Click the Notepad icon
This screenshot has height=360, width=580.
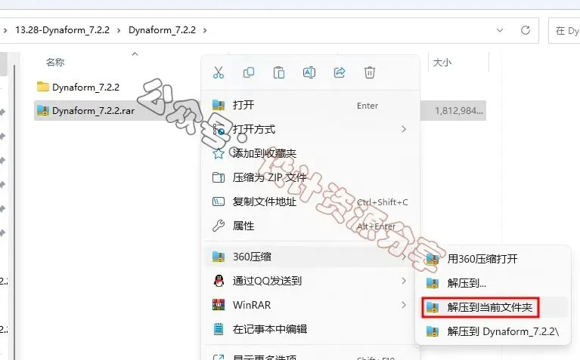[x=219, y=329]
